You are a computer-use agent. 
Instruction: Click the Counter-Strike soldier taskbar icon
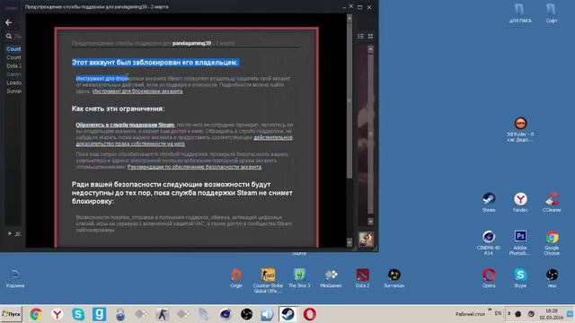point(162,314)
